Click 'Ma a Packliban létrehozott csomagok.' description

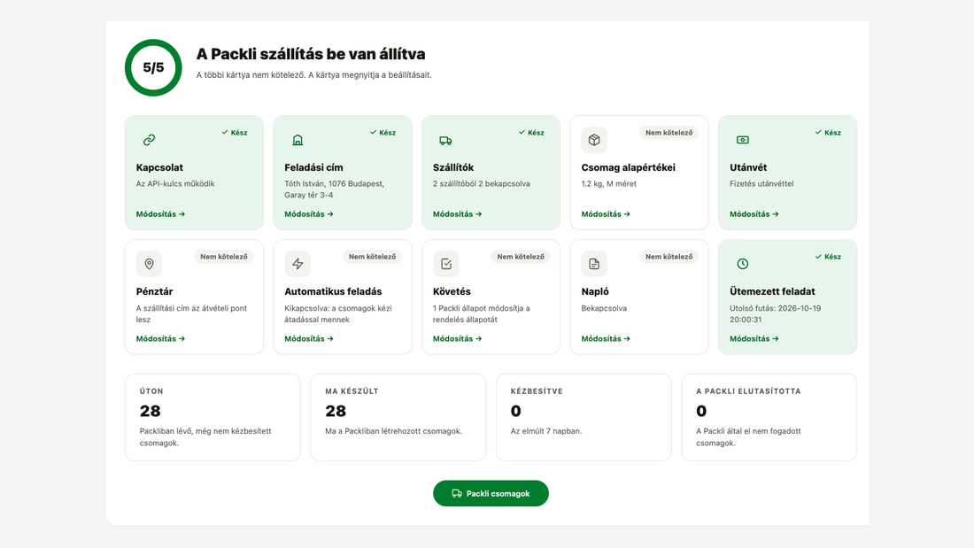(393, 431)
